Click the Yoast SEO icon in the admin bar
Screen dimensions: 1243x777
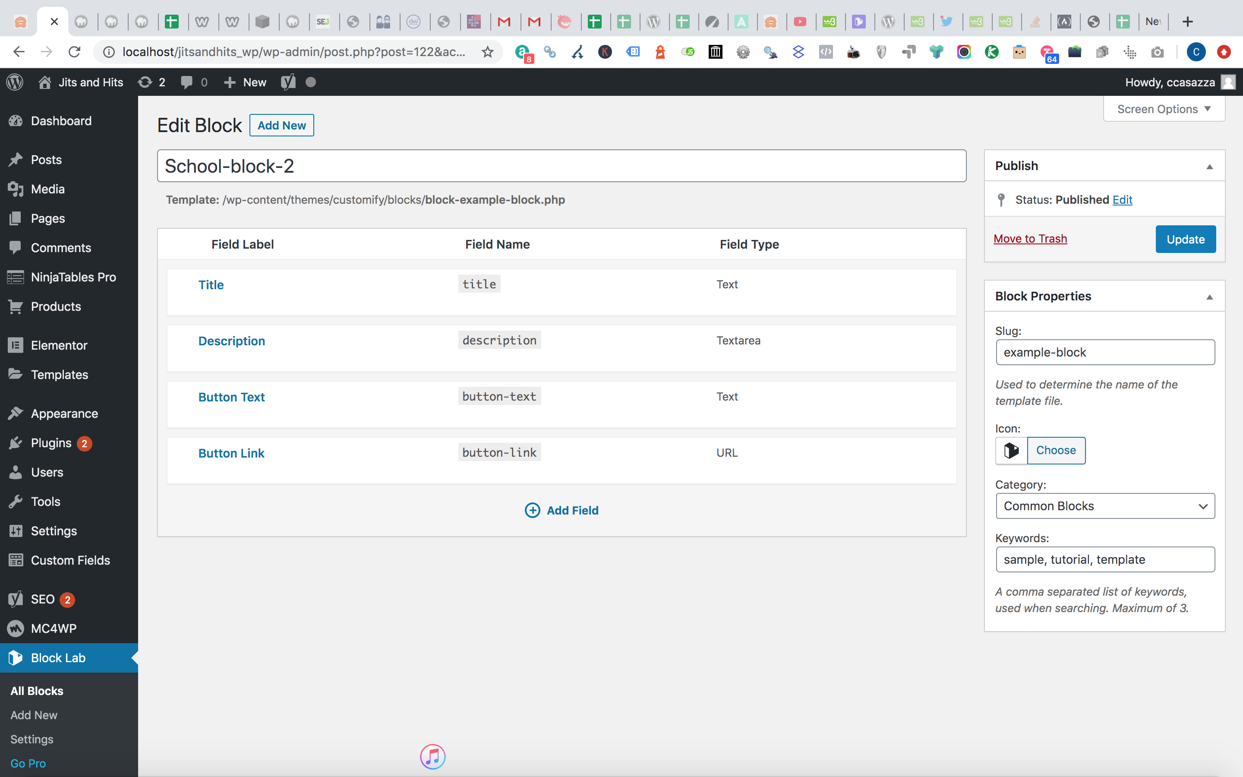point(287,82)
